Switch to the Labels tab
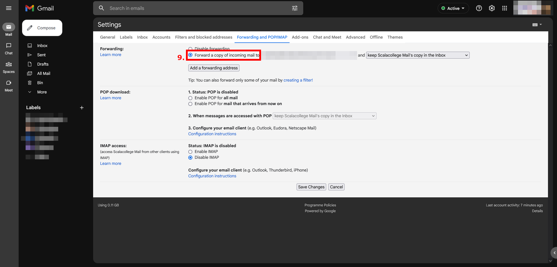This screenshot has height=267, width=557. point(126,37)
